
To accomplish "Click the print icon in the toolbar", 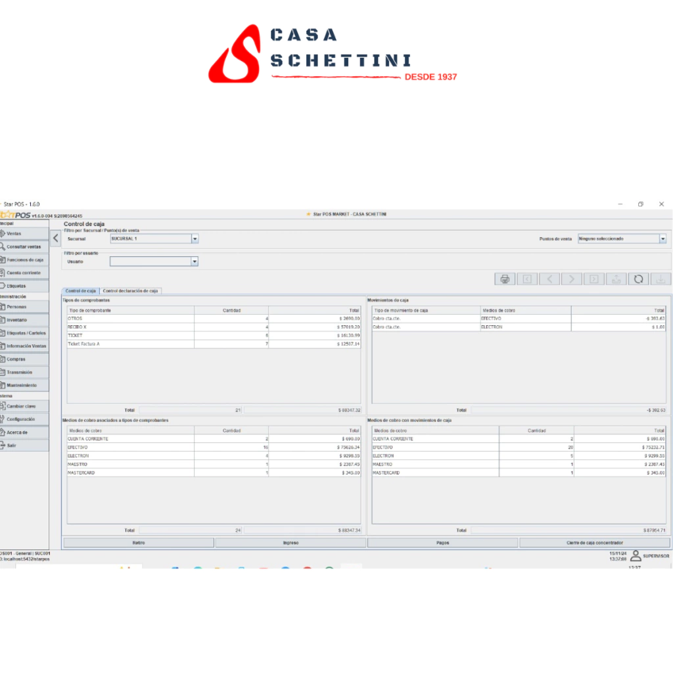I will tap(505, 279).
